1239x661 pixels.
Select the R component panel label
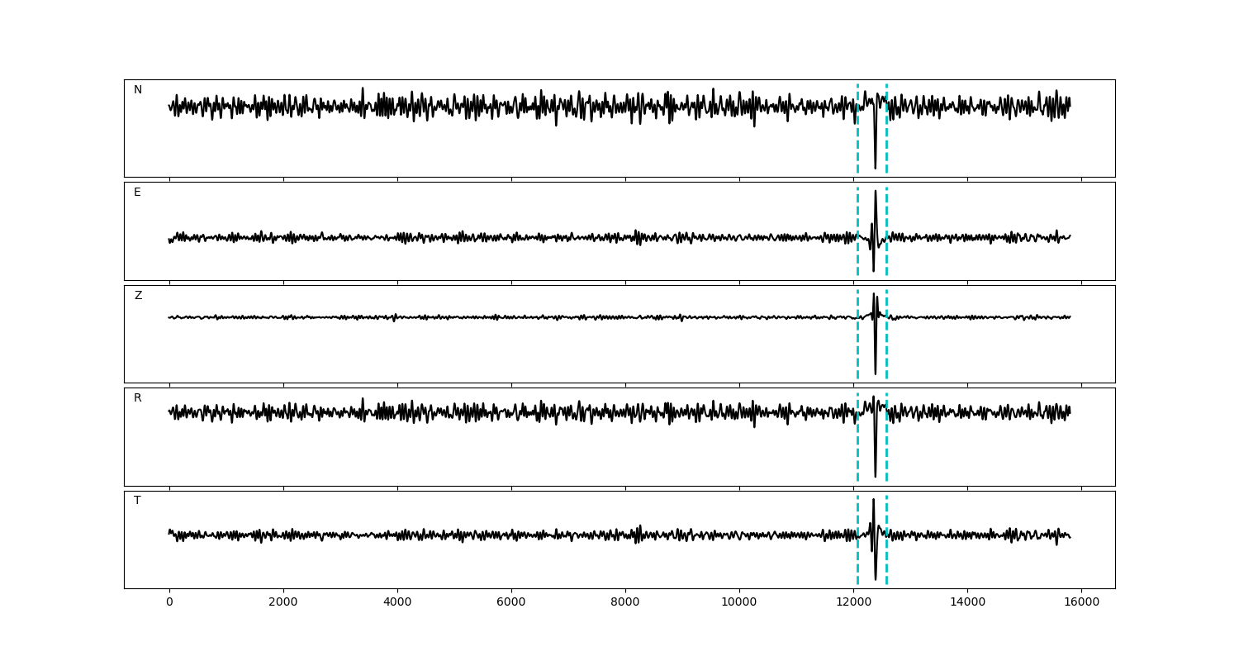pos(138,398)
